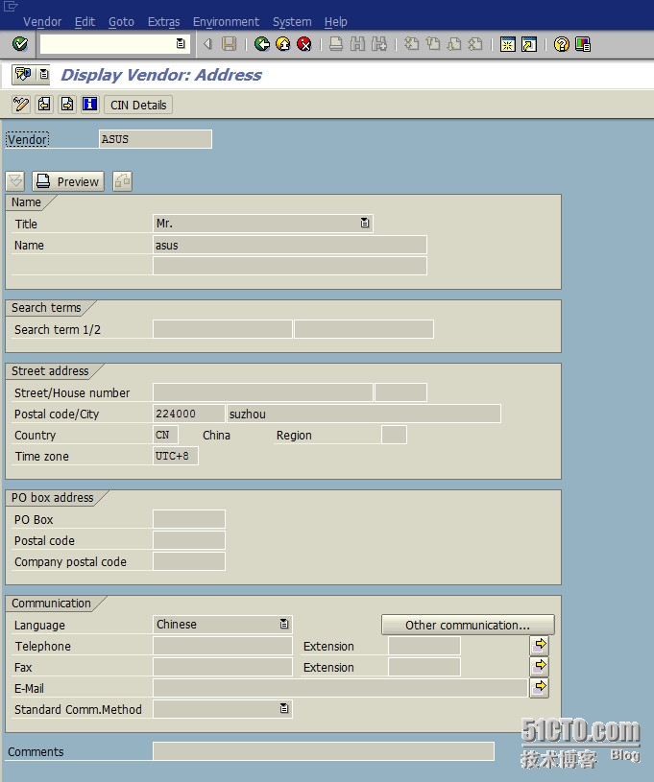This screenshot has width=654, height=782.
Task: Click the Find Next binoculars icon
Action: click(x=379, y=44)
